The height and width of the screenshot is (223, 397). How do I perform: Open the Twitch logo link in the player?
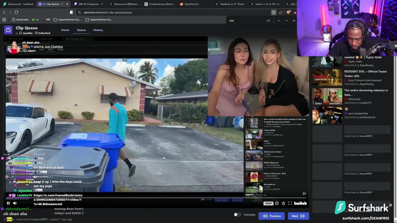pos(300,203)
